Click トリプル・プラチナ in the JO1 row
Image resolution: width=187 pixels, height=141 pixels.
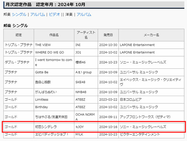pyautogui.click(x=19, y=52)
